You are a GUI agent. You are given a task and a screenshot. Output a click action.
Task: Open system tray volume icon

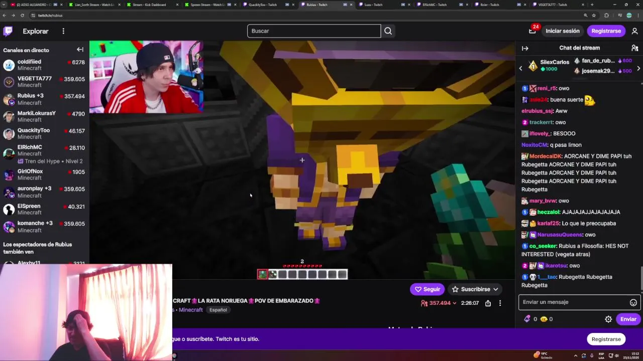pyautogui.click(x=616, y=355)
